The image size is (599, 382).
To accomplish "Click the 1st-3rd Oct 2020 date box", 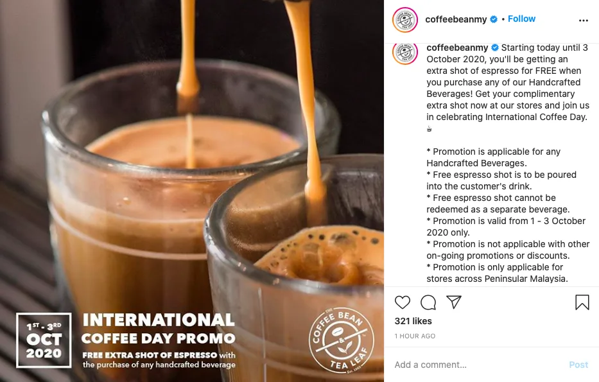I will click(x=44, y=340).
